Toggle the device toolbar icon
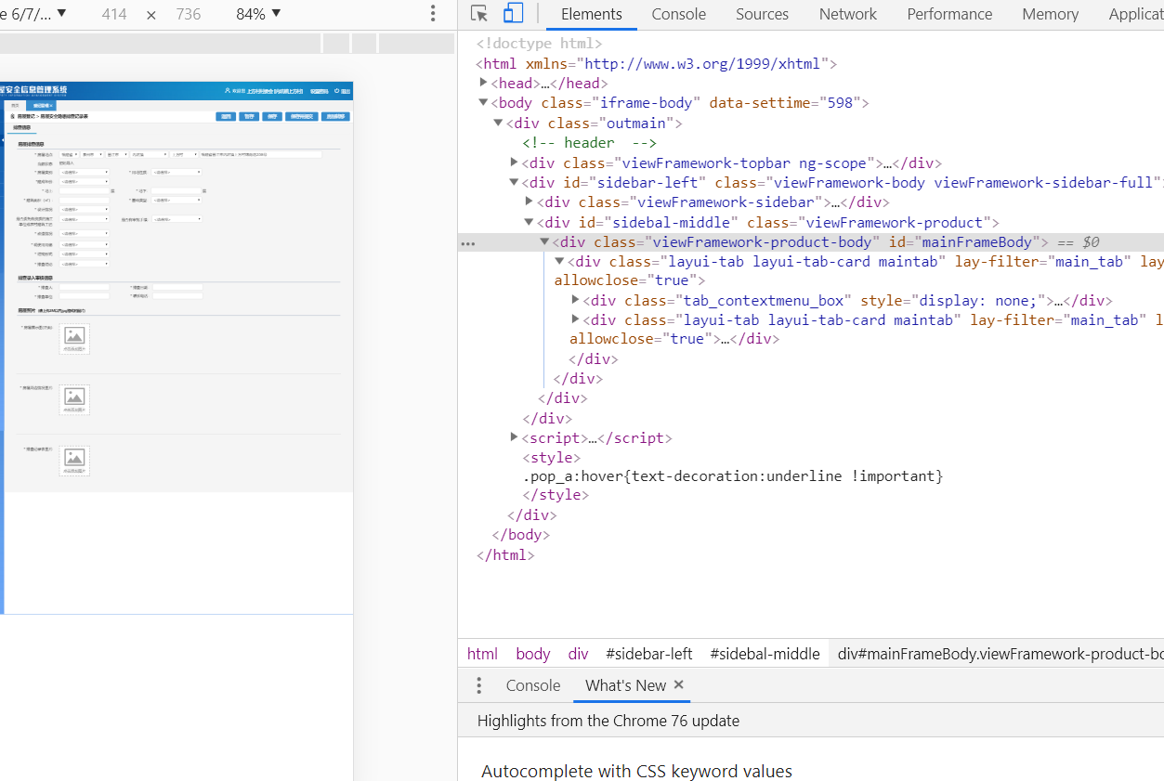The height and width of the screenshot is (781, 1164). coord(513,14)
